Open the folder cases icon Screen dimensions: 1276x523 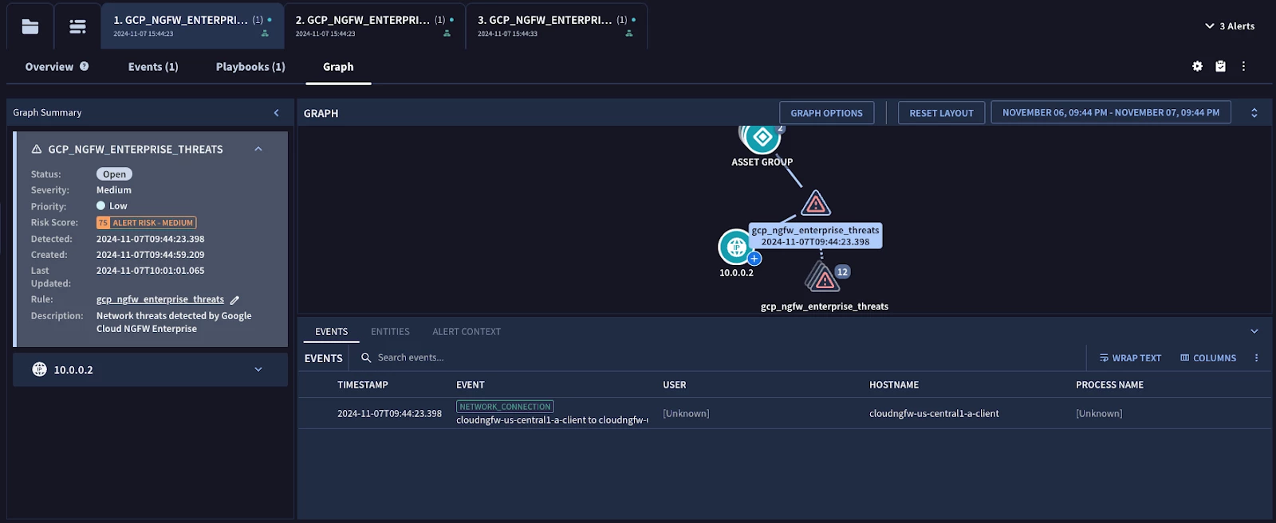click(30, 26)
